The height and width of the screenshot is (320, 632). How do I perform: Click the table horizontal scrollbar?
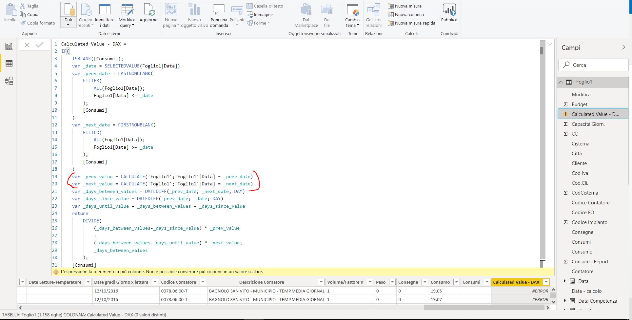coord(484,308)
